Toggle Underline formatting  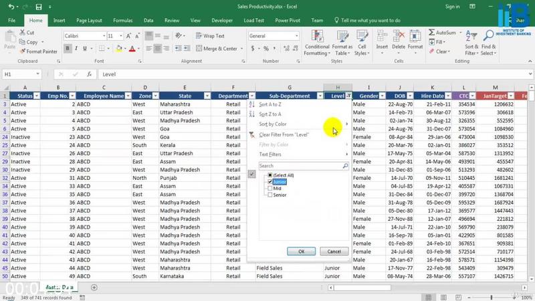click(85, 48)
